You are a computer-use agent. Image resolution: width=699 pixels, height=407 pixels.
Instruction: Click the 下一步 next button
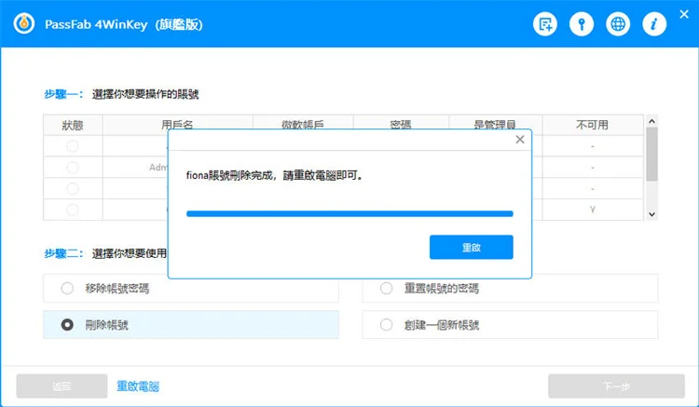point(616,387)
